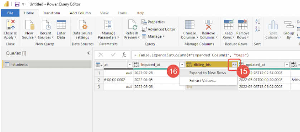The image size is (300, 132).
Task: Switch to the Home tab
Action: pyautogui.click(x=29, y=13)
